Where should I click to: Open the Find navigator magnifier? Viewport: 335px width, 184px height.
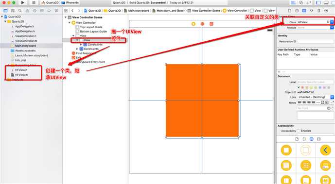coord(20,11)
